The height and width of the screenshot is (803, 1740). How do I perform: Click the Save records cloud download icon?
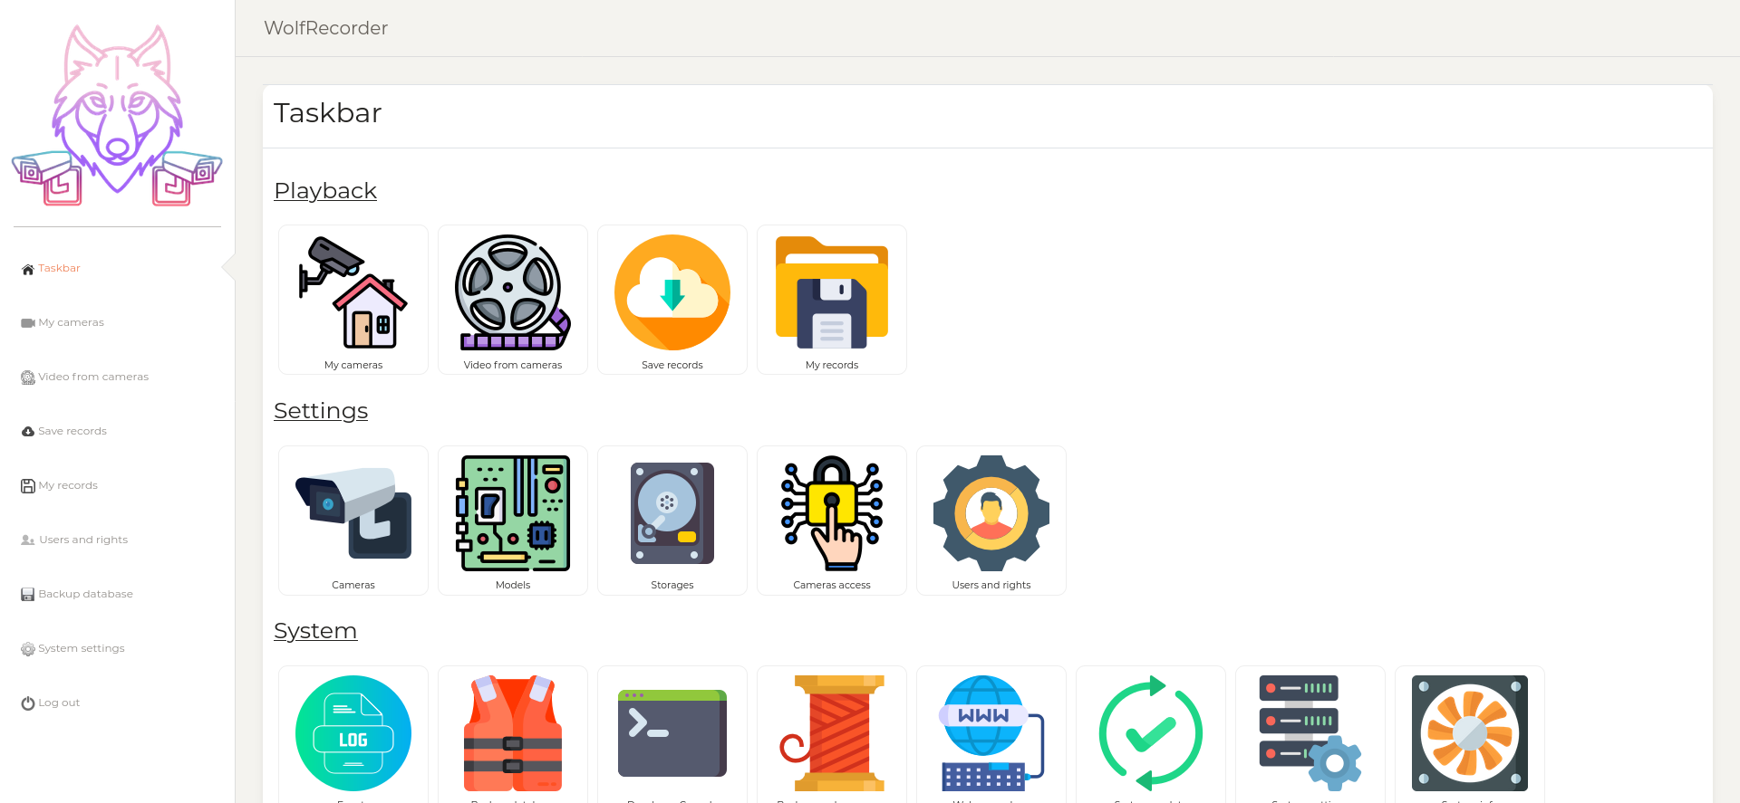pyautogui.click(x=672, y=292)
